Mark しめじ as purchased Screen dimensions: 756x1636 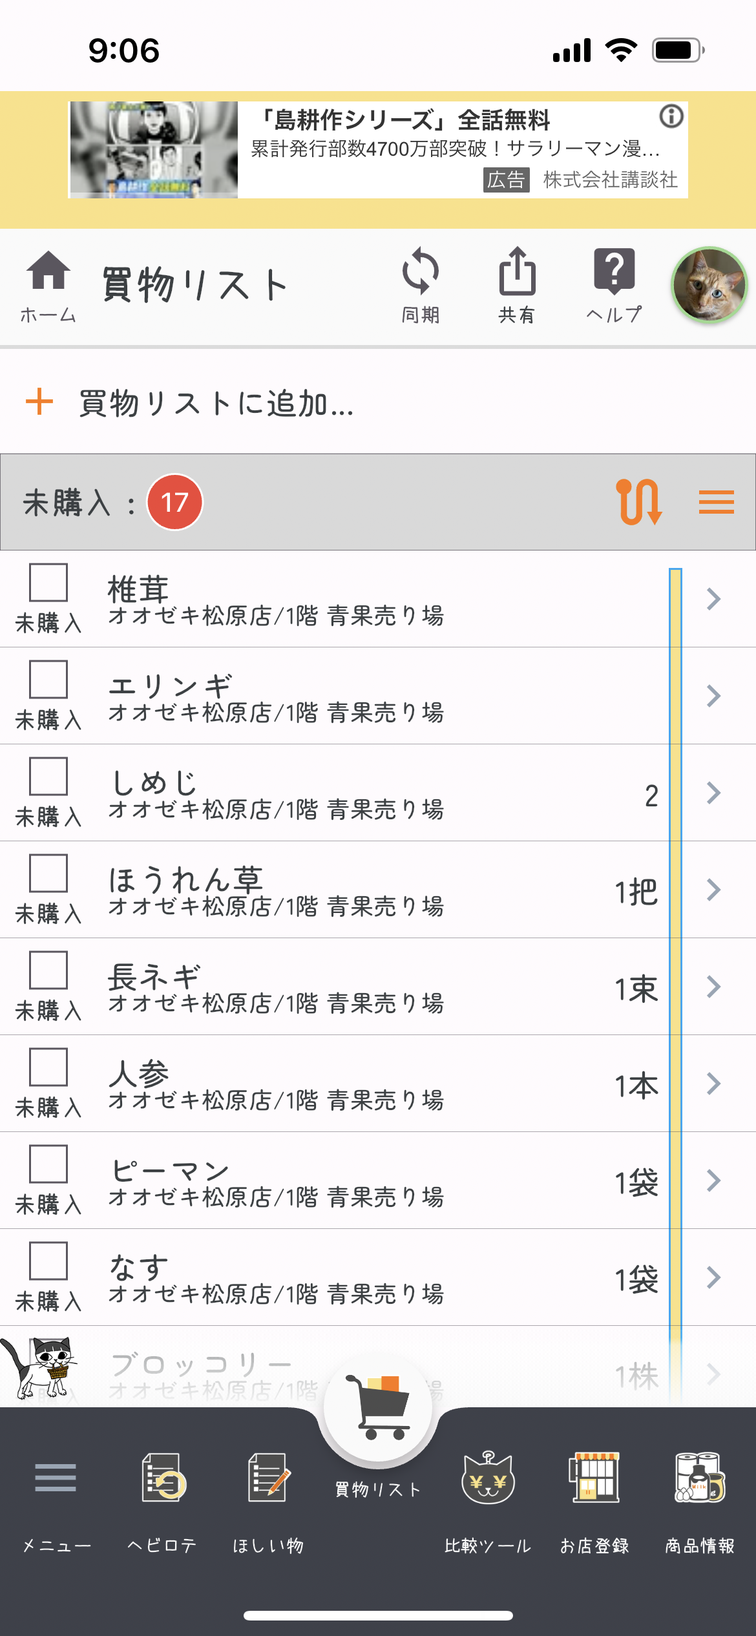48,777
